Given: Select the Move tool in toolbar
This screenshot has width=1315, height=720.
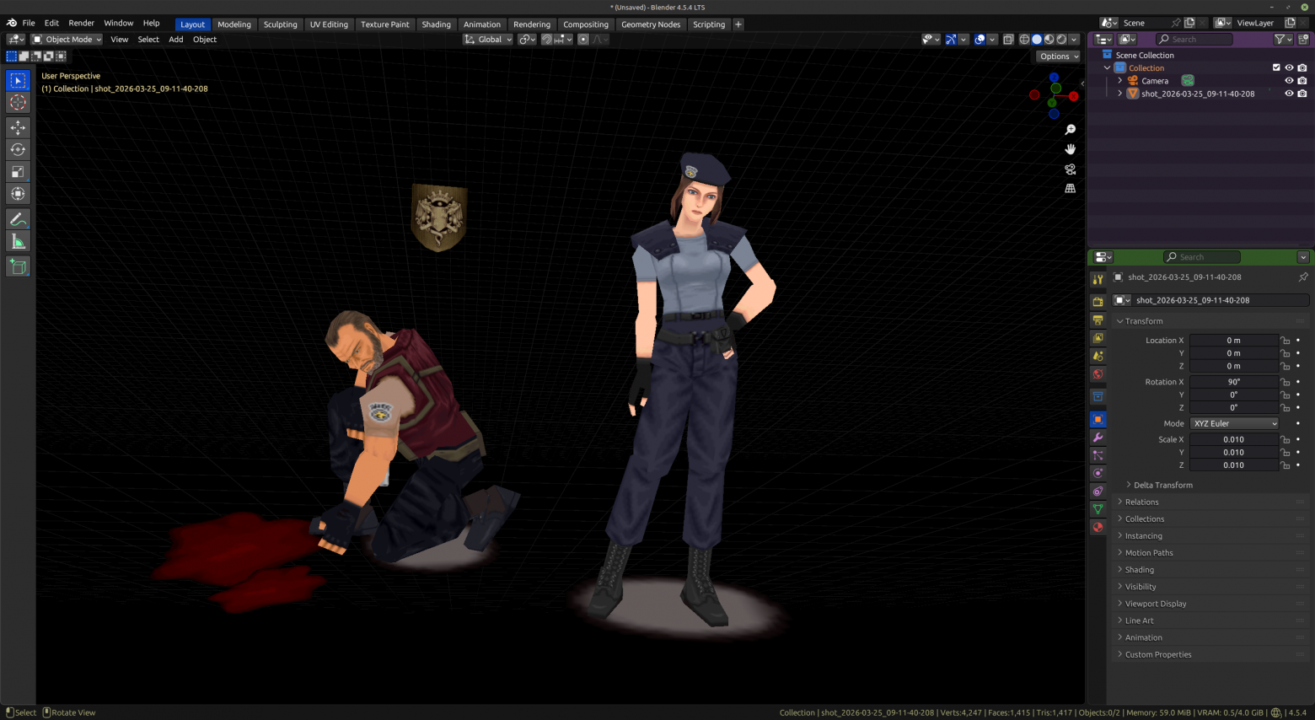Looking at the screenshot, I should point(18,127).
